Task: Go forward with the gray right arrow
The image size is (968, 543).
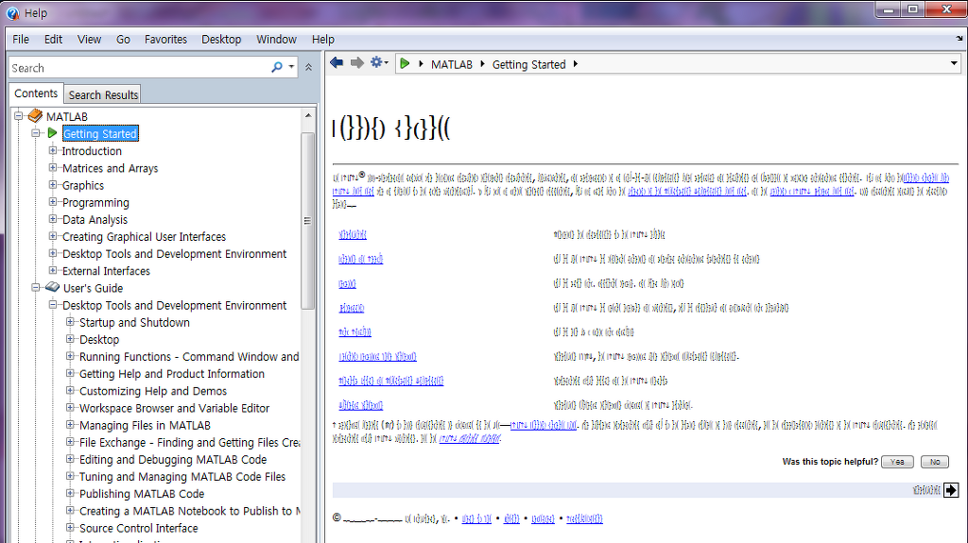Action: tap(356, 63)
